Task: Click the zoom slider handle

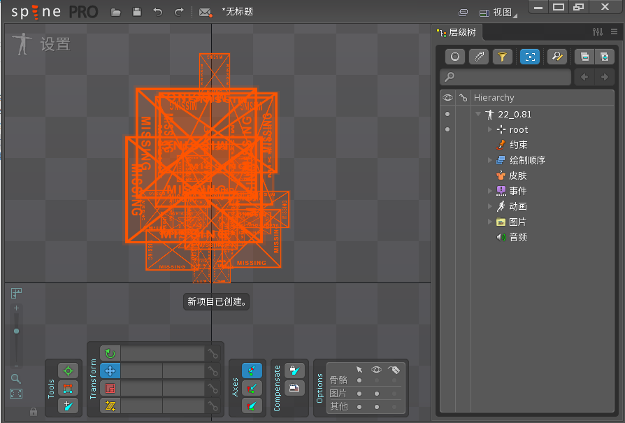Action: coord(16,331)
